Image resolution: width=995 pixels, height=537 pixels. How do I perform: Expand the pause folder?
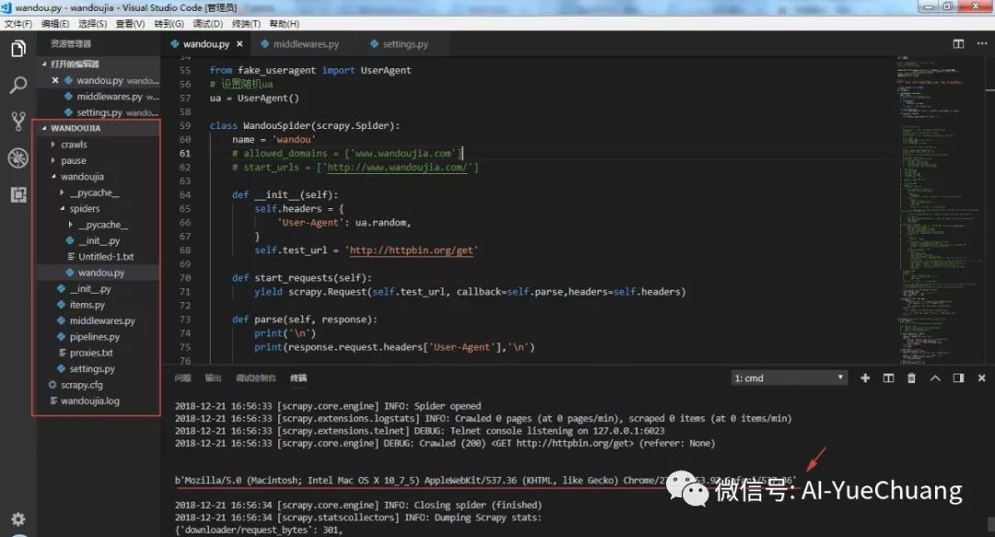pos(99,160)
